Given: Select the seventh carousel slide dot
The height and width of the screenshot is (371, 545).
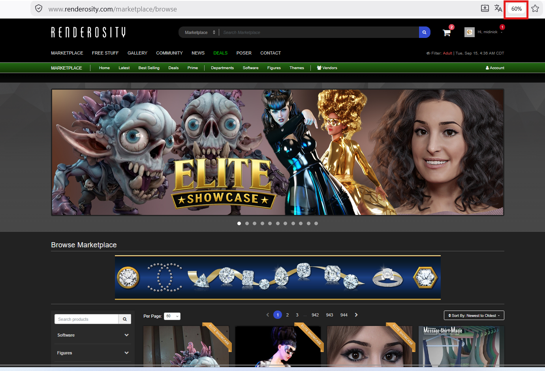Looking at the screenshot, I should (285, 223).
